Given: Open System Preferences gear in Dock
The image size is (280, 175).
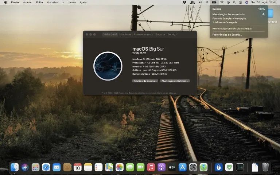Looking at the screenshot, I should tap(193, 167).
